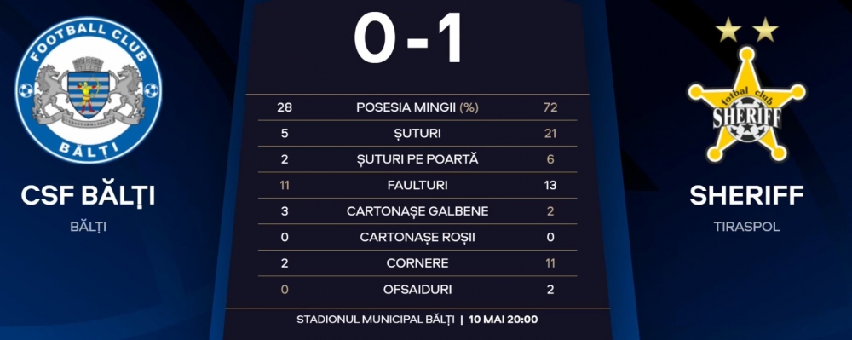Click the Sheriff yellow star logo
The image size is (852, 340).
click(x=746, y=105)
